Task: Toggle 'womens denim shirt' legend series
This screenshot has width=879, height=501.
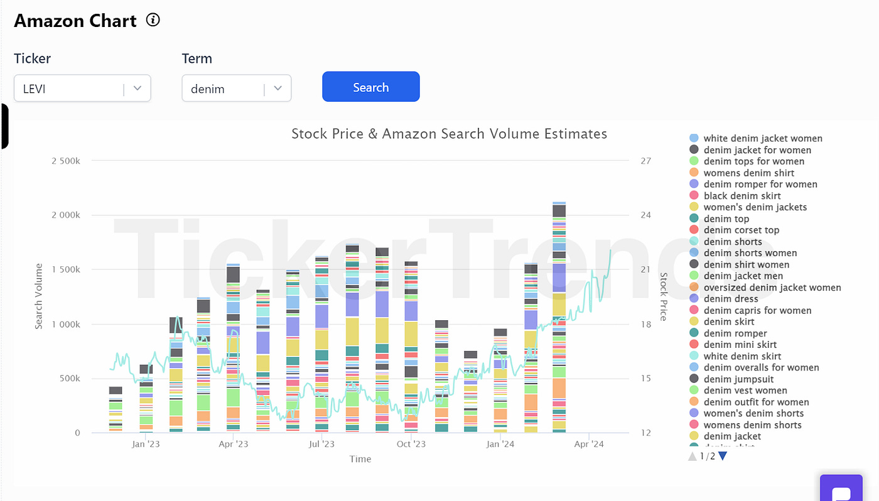Action: (741, 173)
